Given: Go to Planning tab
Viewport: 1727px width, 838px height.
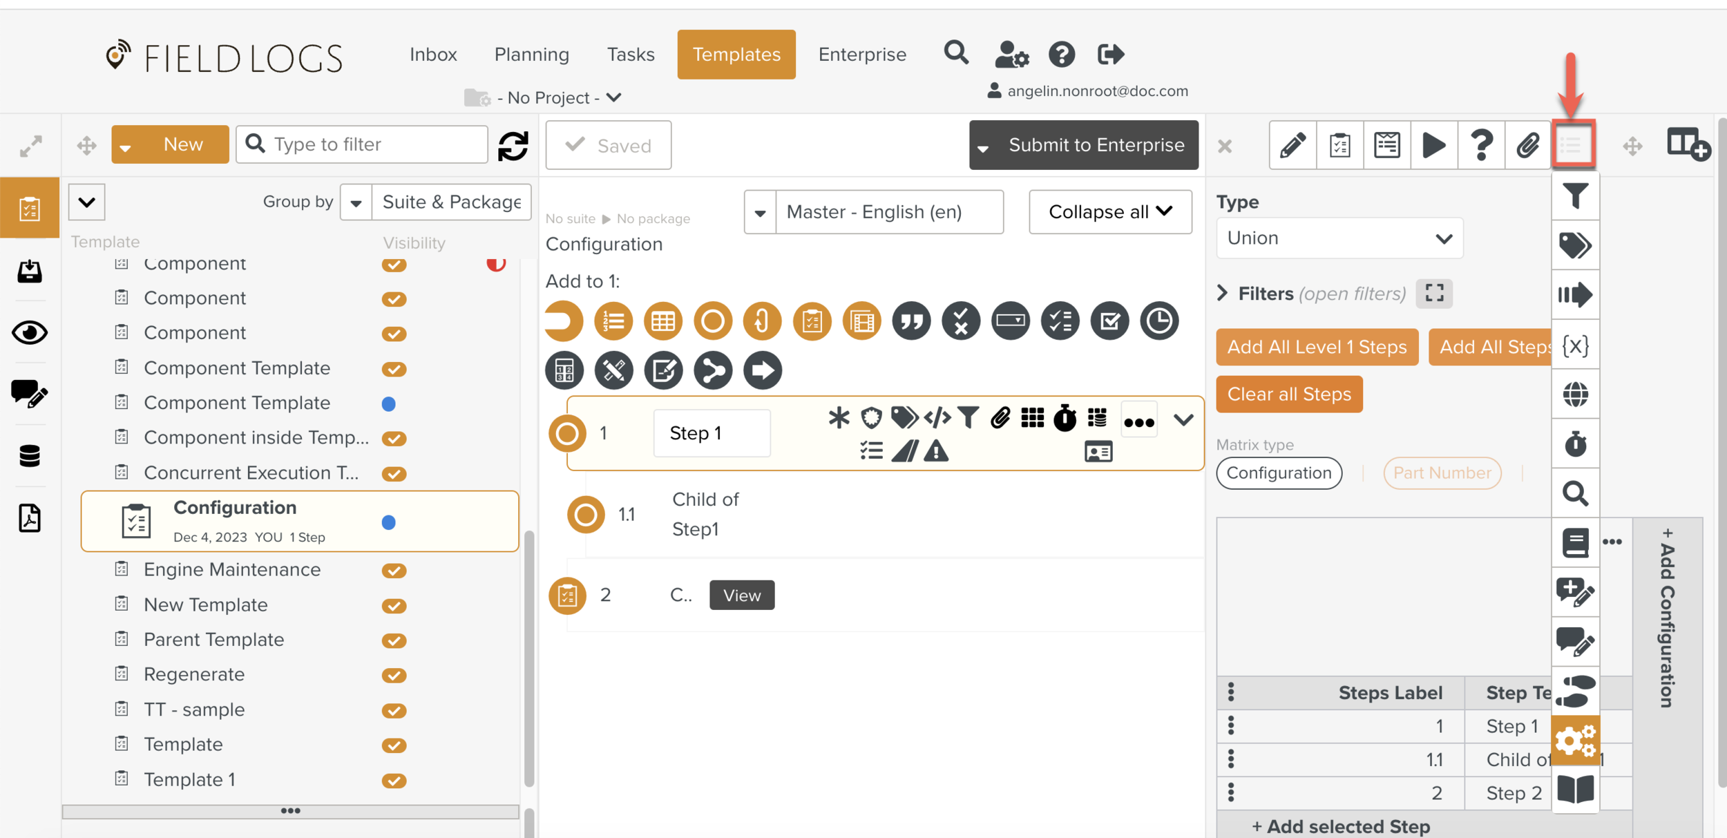Looking at the screenshot, I should [532, 54].
